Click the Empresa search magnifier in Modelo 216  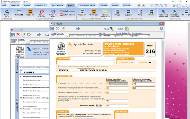coord(67,36)
